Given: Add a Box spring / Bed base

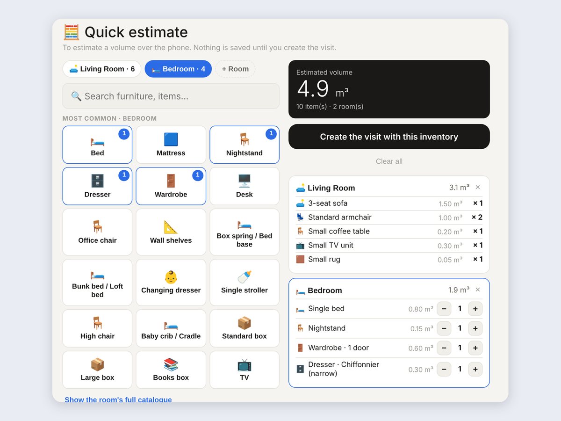Looking at the screenshot, I should tap(245, 232).
